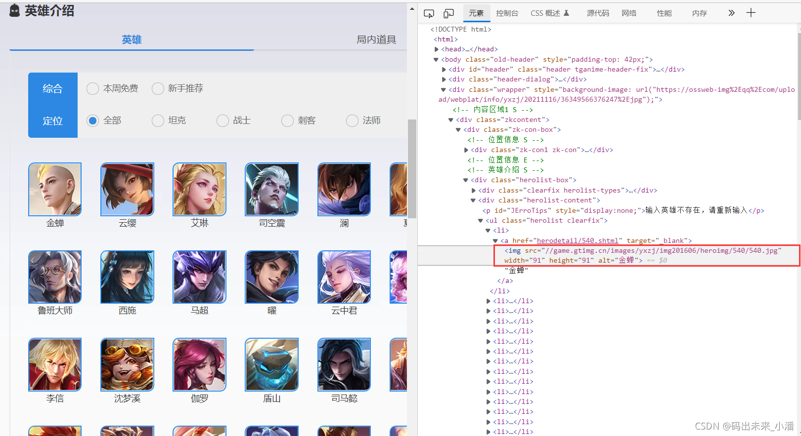The width and height of the screenshot is (801, 436).
Task: Switch to the 控制台 tab
Action: coord(507,13)
